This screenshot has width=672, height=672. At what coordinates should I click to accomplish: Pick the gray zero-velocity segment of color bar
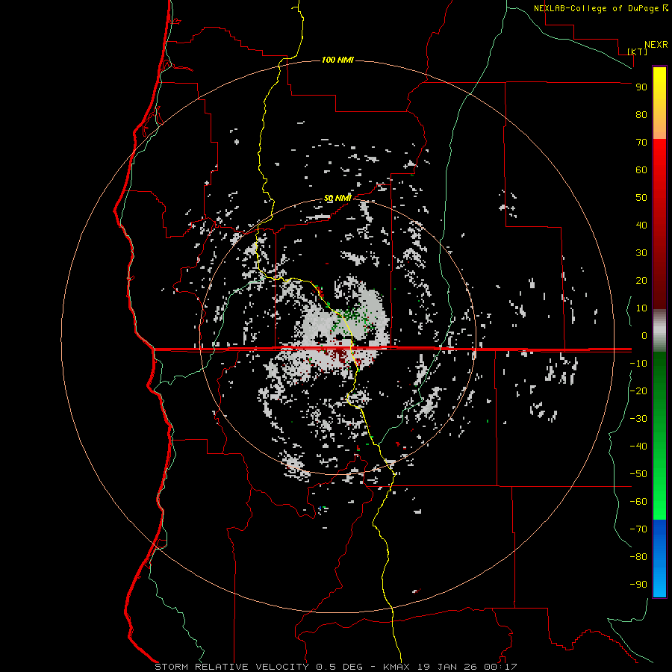tap(659, 331)
